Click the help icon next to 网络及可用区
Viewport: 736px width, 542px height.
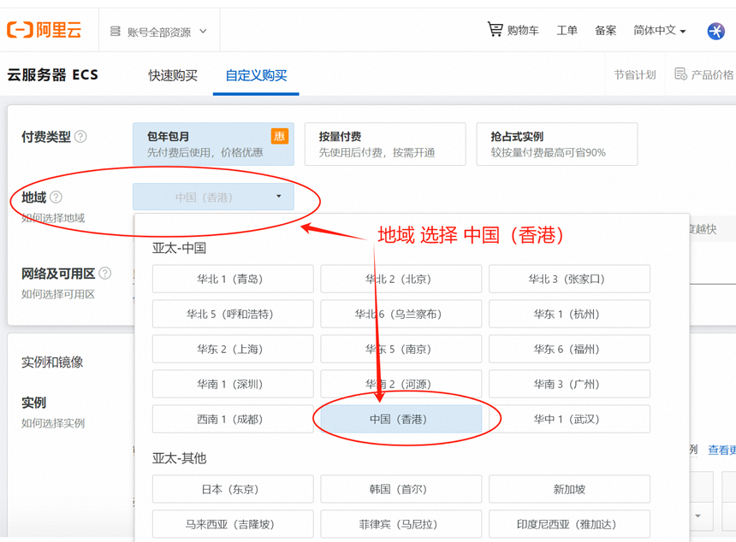[x=105, y=273]
